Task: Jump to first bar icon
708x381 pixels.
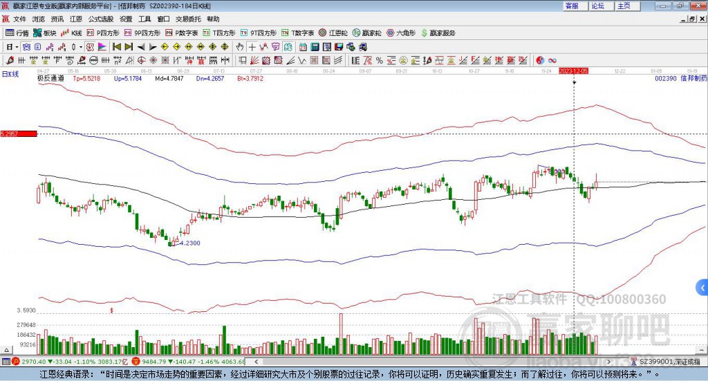Action: [x=116, y=47]
